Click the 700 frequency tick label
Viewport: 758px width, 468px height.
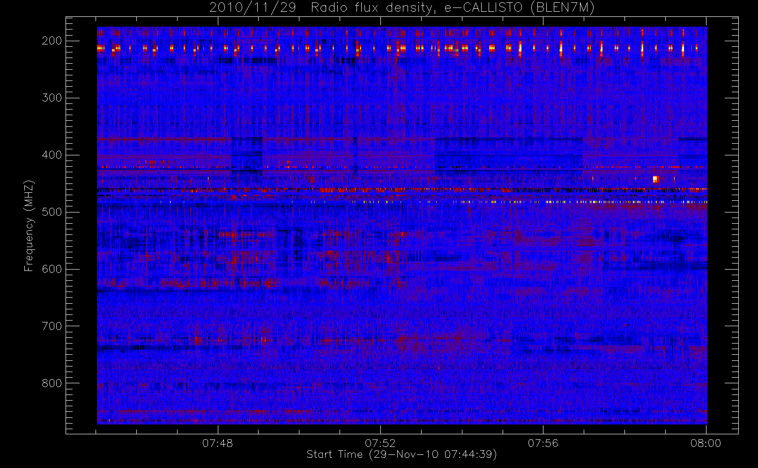coord(52,326)
